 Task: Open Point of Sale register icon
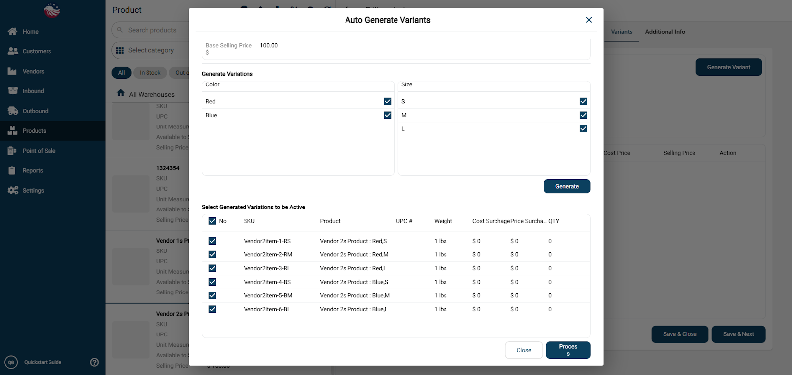point(13,151)
